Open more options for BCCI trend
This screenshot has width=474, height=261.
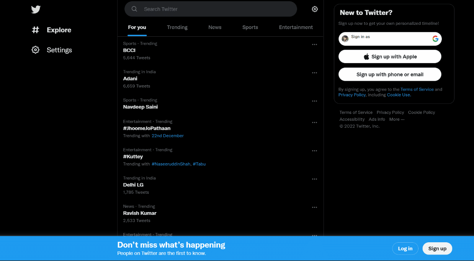pos(315,44)
